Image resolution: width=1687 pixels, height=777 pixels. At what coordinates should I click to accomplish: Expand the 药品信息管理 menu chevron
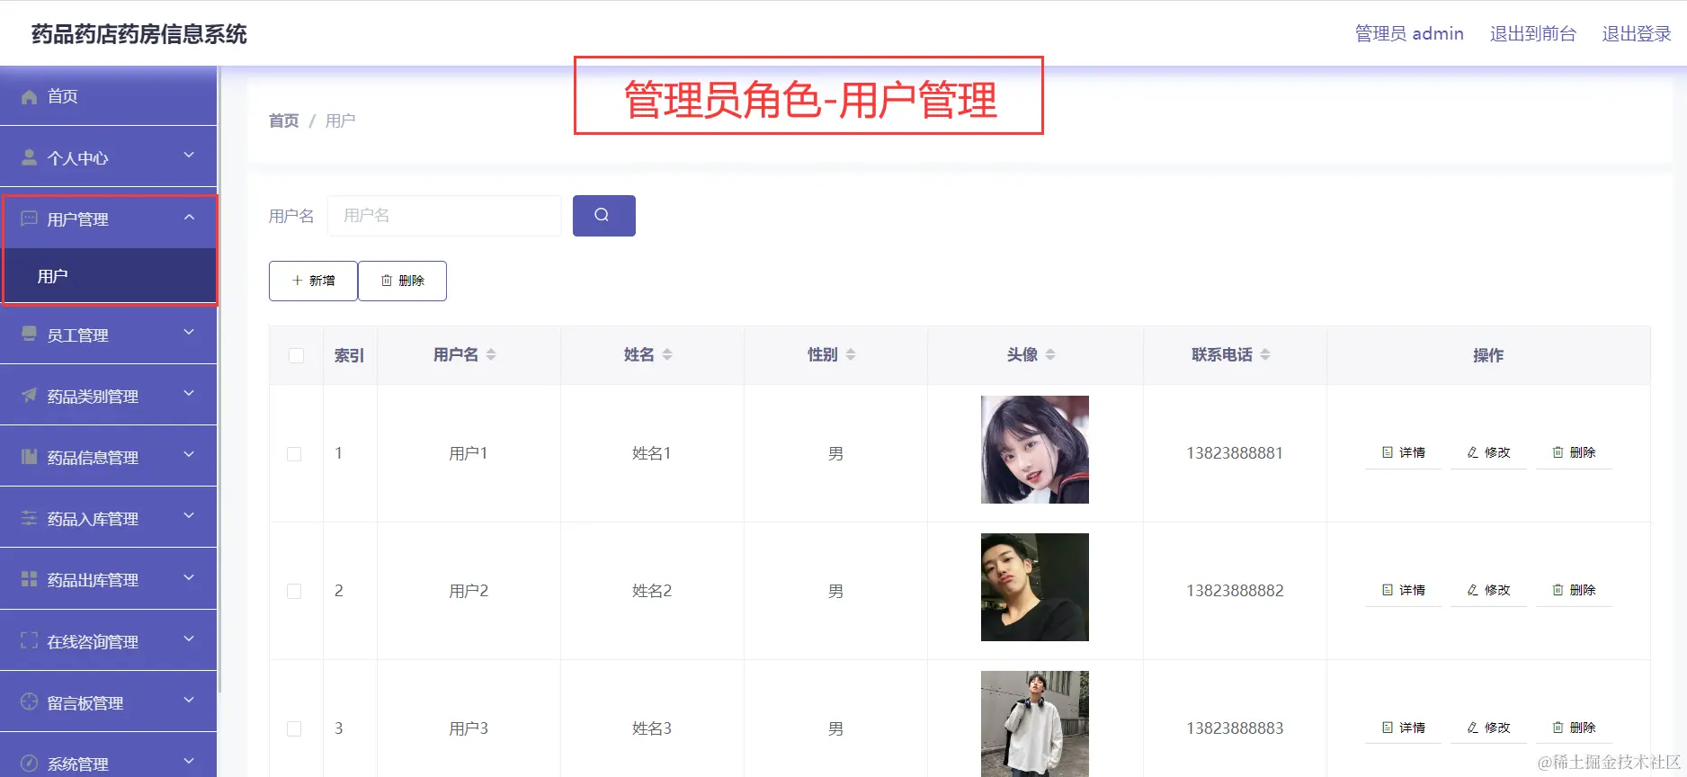pyautogui.click(x=189, y=455)
